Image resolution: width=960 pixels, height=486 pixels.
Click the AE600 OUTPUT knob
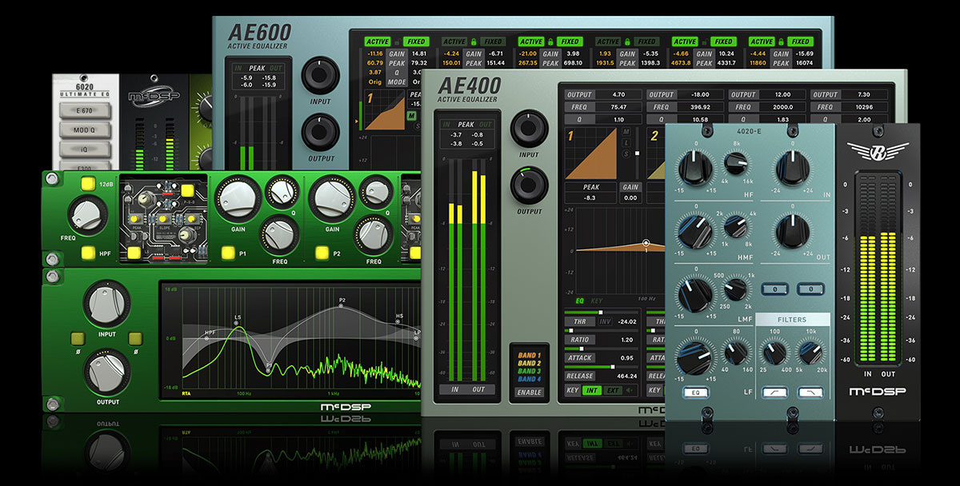tap(320, 132)
